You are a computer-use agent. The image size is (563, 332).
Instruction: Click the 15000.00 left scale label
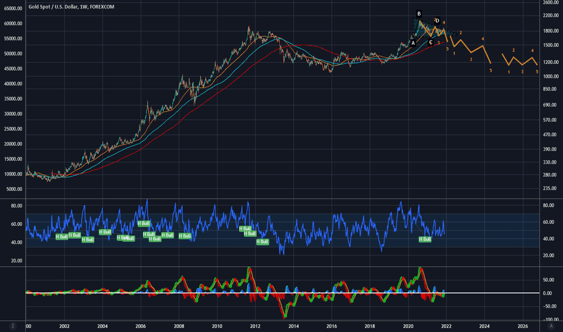pyautogui.click(x=13, y=159)
